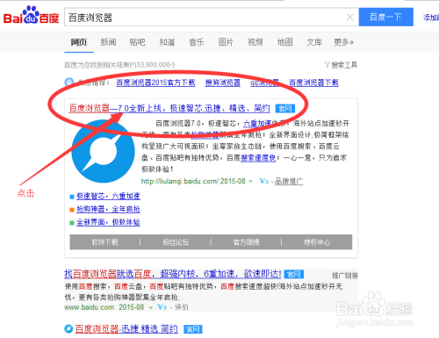Open the 音乐 tab
The image size is (439, 338).
[197, 42]
